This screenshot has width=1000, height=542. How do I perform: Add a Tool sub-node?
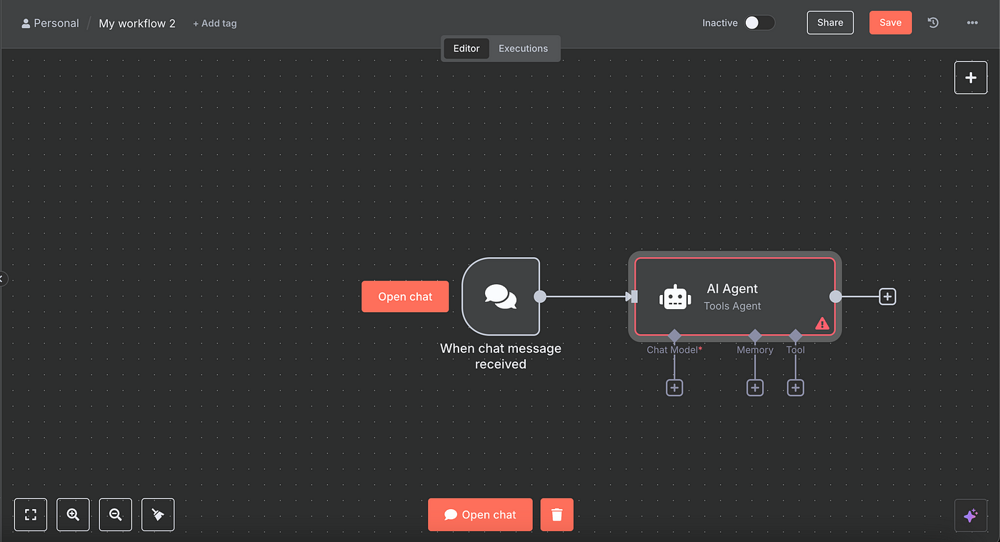(796, 388)
